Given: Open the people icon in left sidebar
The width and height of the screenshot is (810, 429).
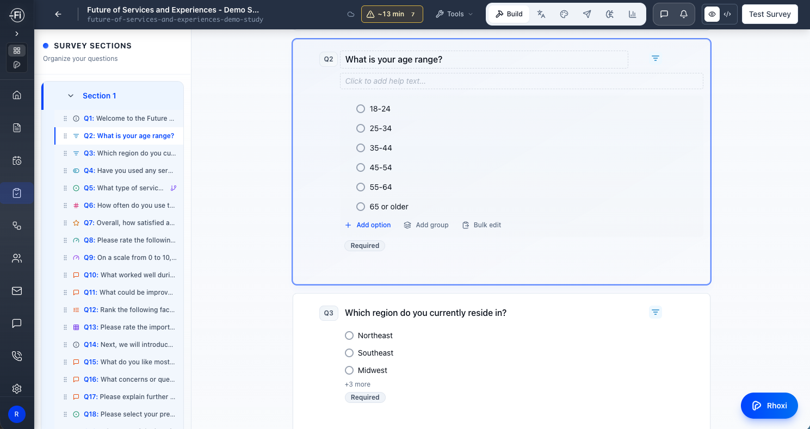Looking at the screenshot, I should [17, 258].
